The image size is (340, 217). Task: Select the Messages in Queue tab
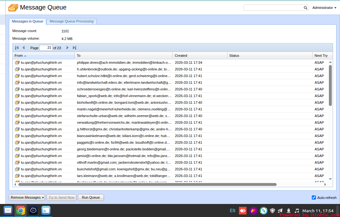click(28, 21)
